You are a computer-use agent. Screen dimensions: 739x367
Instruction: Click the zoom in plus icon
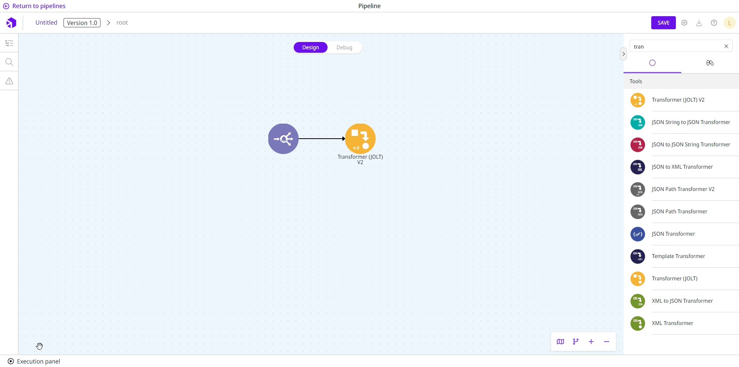click(591, 342)
